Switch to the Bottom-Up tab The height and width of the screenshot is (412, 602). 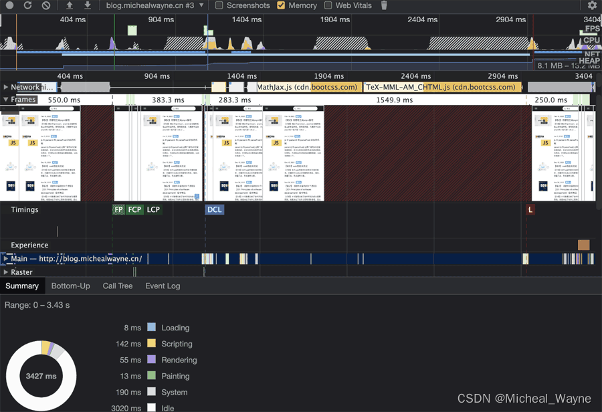tap(70, 286)
